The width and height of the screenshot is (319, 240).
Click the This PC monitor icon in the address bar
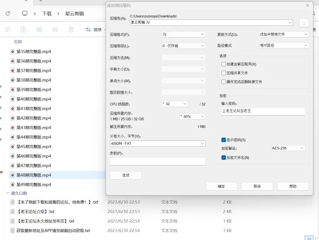click(x=25, y=14)
